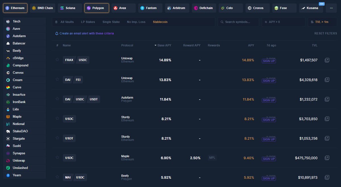Filter by Aave protocol
Image resolution: width=341 pixels, height=187 pixels.
24,29
